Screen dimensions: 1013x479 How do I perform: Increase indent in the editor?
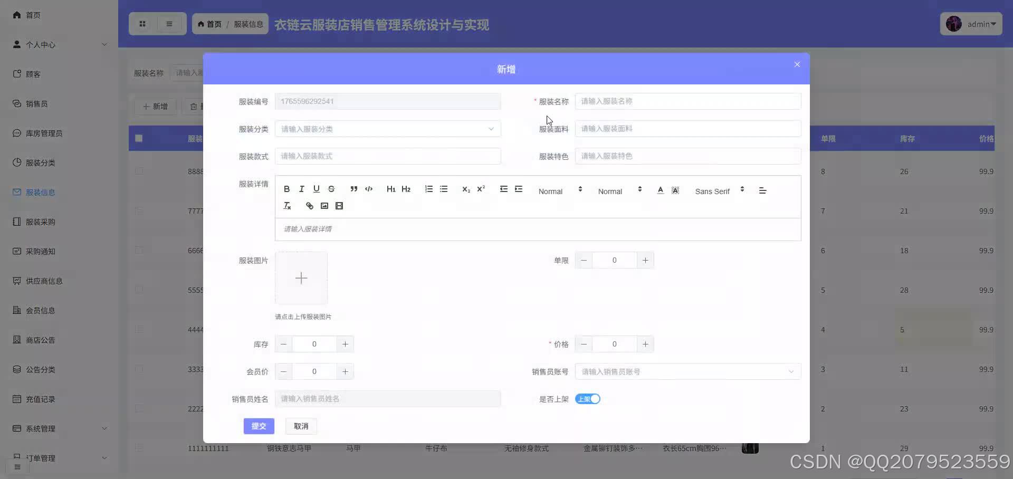tap(518, 189)
